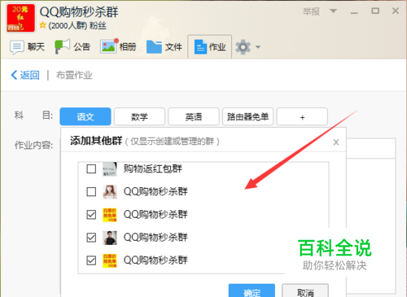
Task: Click the 购物返红包群 group name
Action: pos(153,168)
